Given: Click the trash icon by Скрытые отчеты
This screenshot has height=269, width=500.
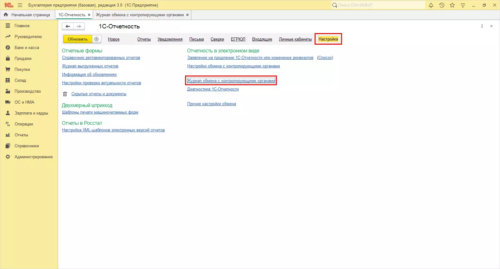Looking at the screenshot, I should pyautogui.click(x=65, y=94).
